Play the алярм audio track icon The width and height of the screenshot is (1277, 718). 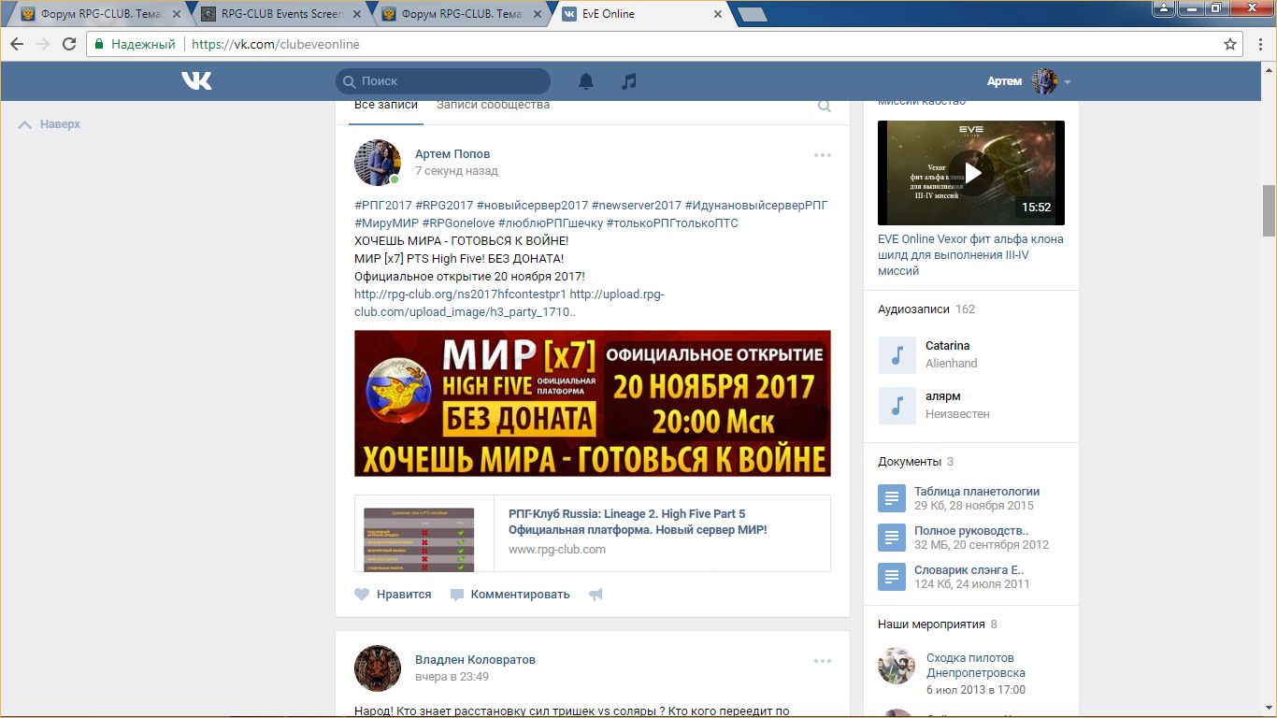pos(897,406)
